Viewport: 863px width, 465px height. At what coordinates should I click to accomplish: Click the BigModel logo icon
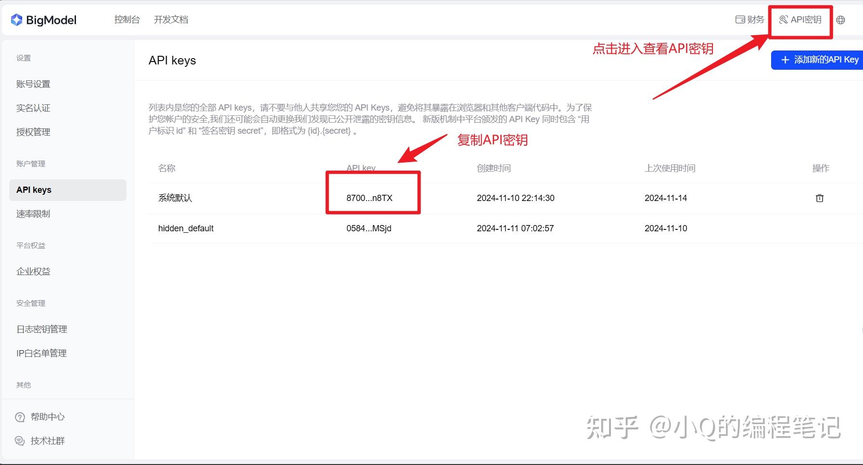pos(17,19)
